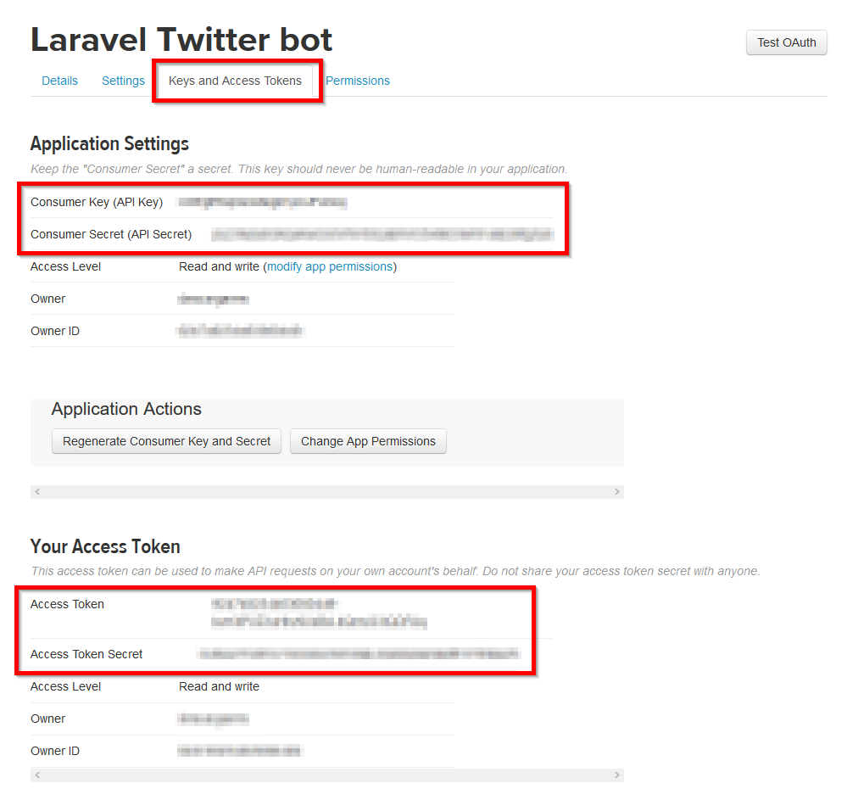Click left arrow of Application Actions scrollbar

37,491
